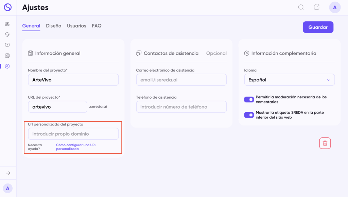Open external site link icon in header
The width and height of the screenshot is (348, 197).
click(317, 7)
